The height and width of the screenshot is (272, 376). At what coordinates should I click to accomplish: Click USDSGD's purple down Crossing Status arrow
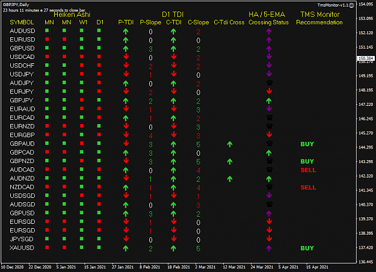tap(269, 195)
